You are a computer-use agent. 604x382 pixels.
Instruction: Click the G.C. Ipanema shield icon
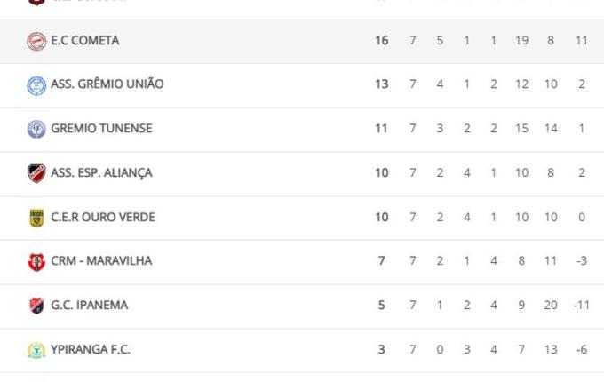[36, 306]
